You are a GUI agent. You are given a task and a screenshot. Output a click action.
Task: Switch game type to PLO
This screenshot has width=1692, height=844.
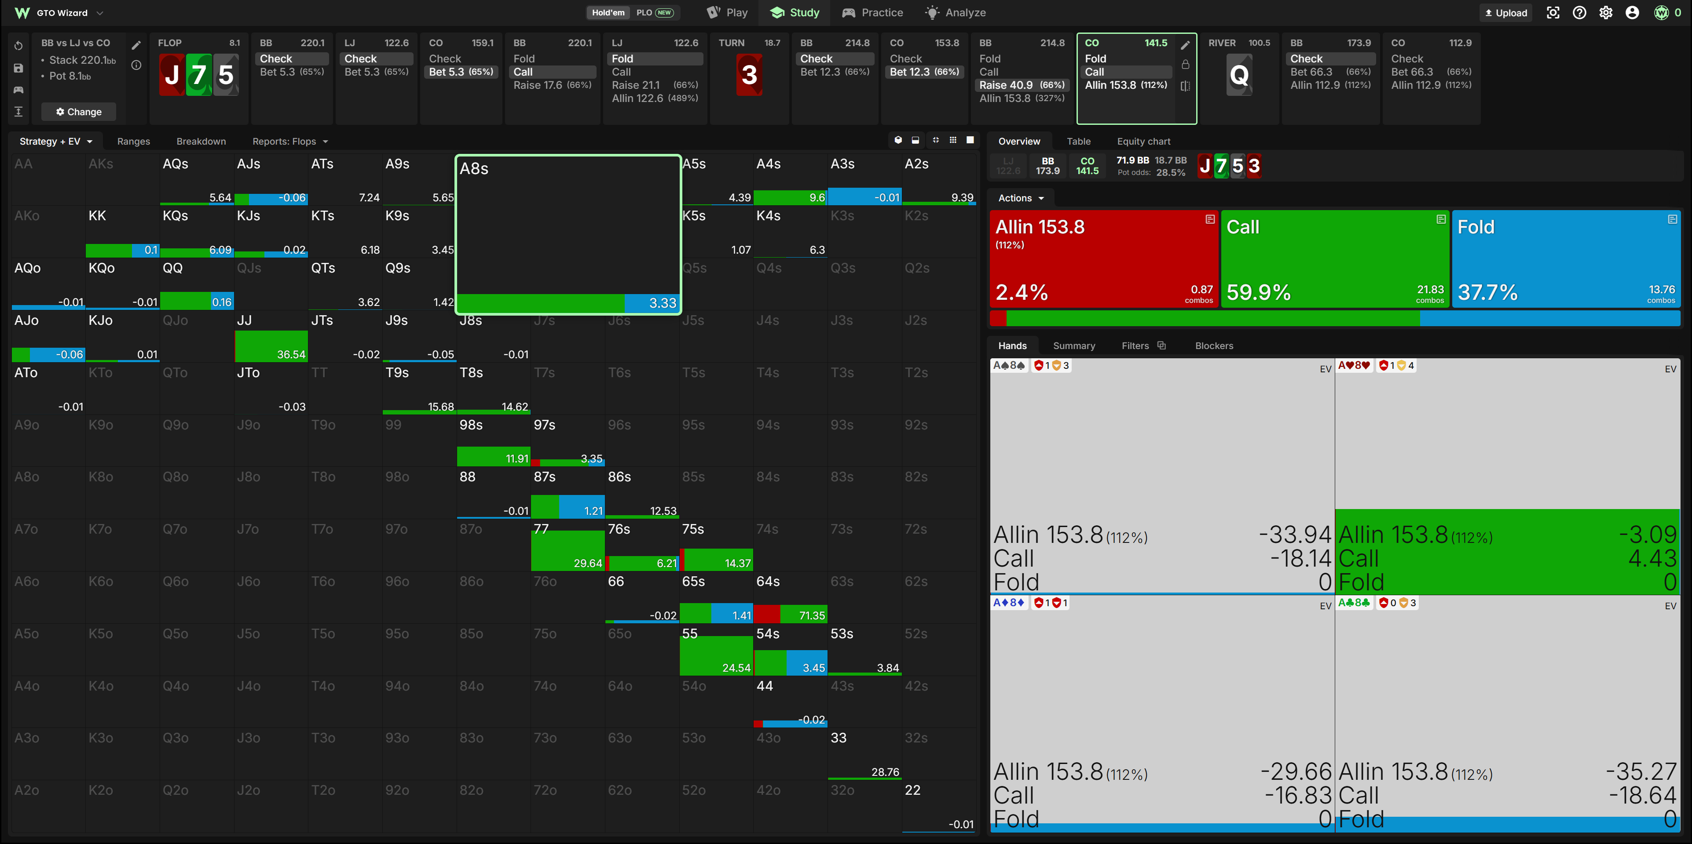(655, 12)
